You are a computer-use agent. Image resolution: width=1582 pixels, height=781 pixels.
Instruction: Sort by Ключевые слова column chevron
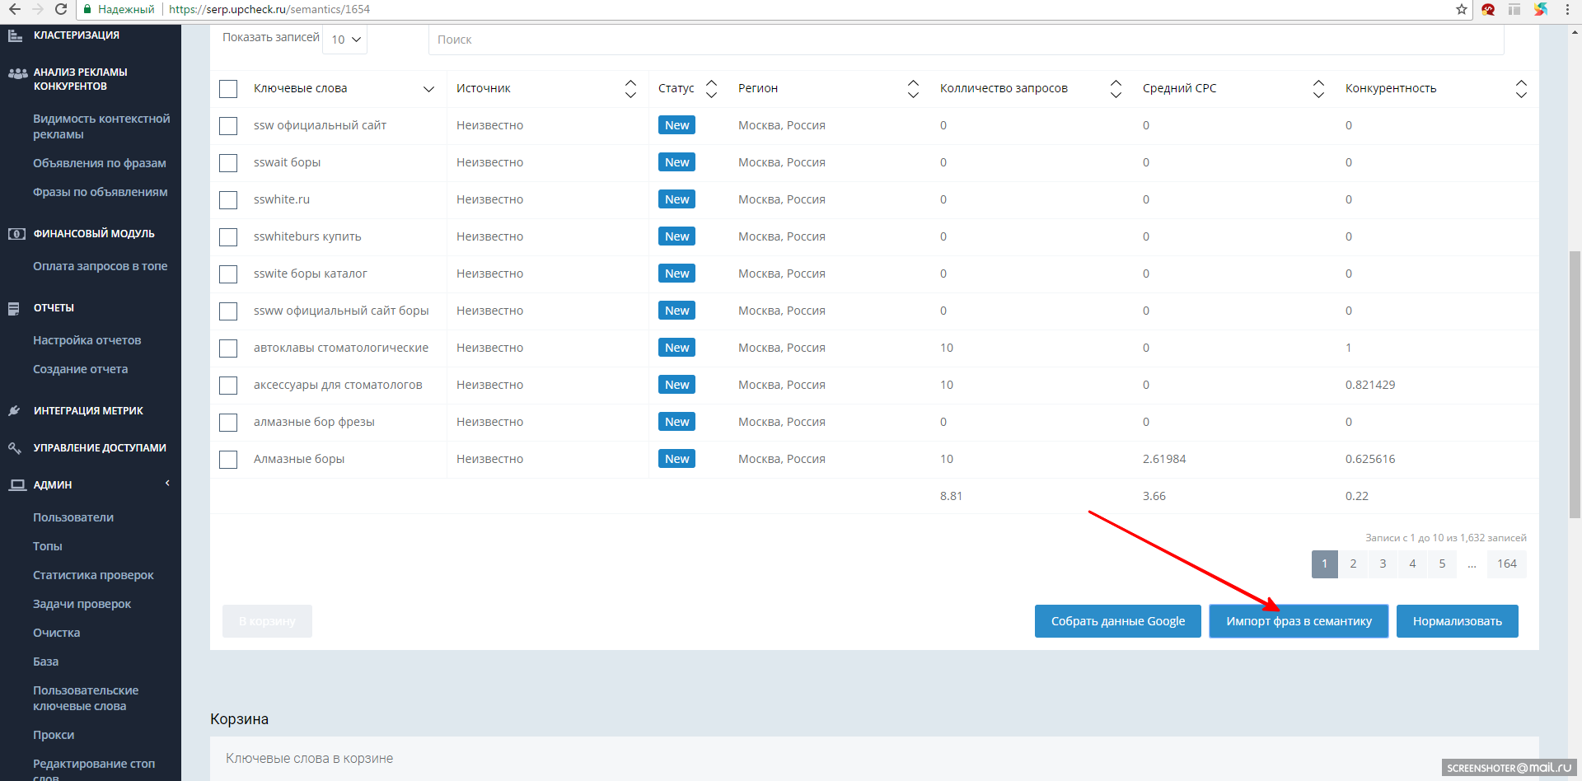(428, 89)
